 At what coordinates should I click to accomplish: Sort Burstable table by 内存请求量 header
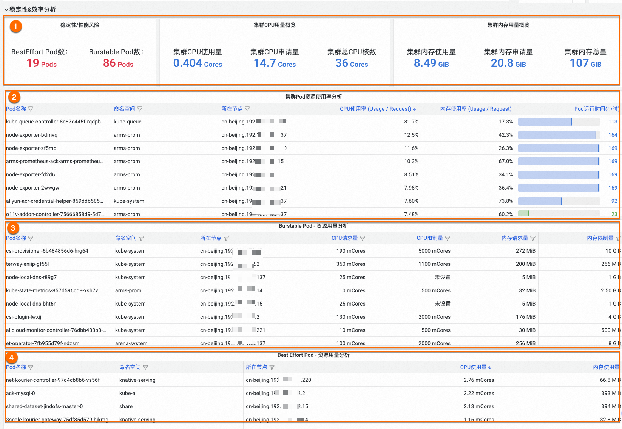coord(515,238)
